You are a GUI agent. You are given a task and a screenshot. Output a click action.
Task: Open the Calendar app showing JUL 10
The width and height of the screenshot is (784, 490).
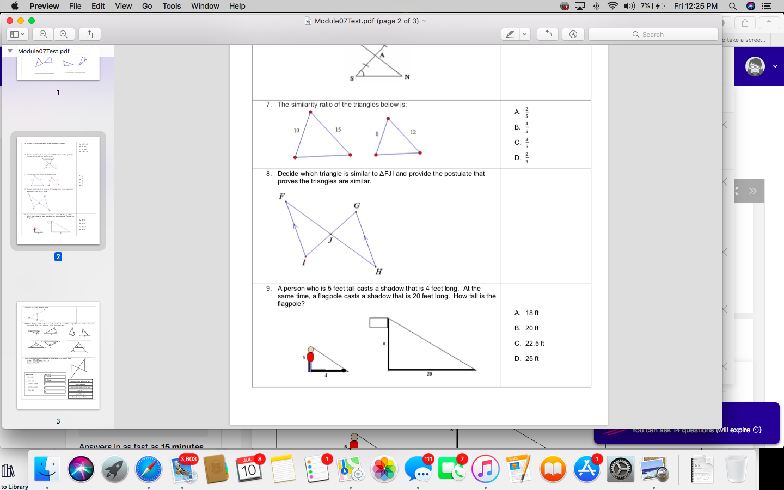click(249, 469)
